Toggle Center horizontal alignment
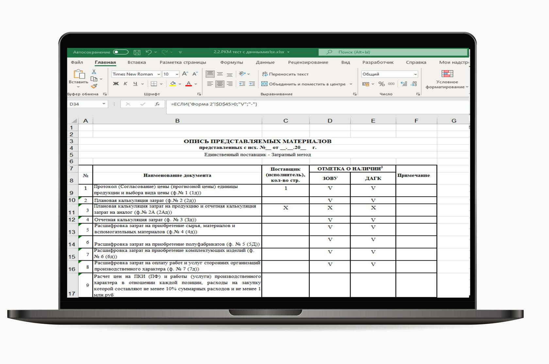This screenshot has height=364, width=549. [220, 84]
